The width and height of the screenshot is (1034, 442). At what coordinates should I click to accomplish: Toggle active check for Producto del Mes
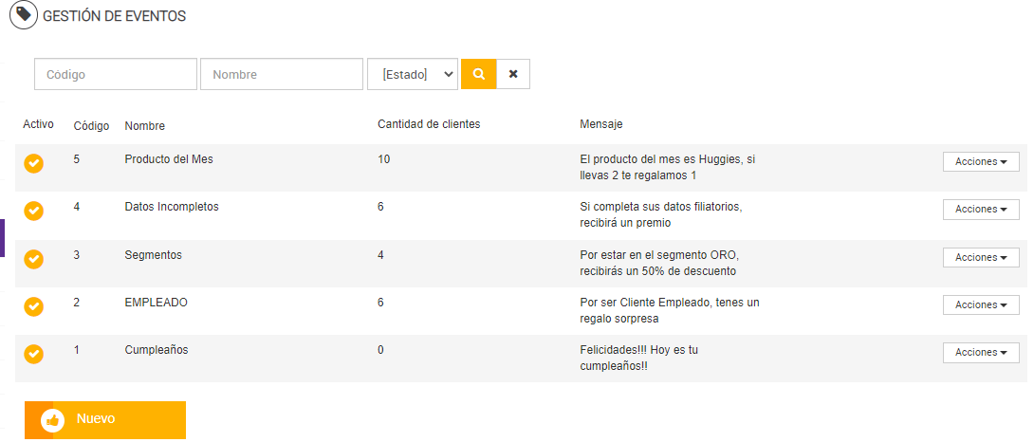point(34,163)
